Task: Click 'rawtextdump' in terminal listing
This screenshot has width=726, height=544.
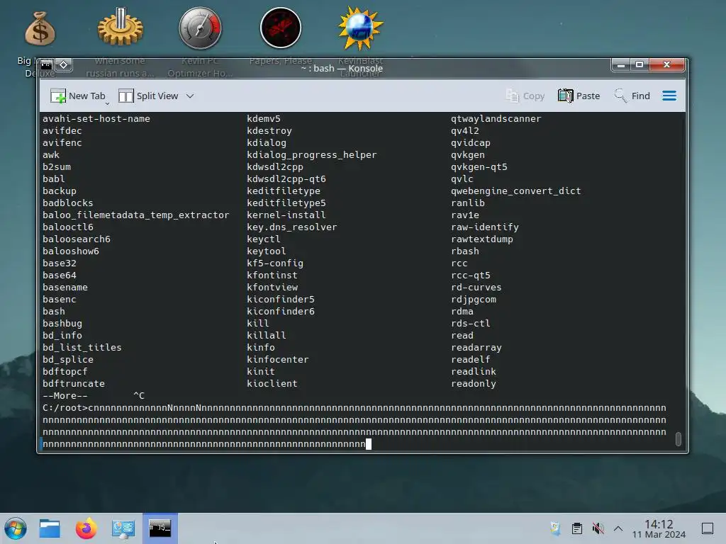Action: 482,239
